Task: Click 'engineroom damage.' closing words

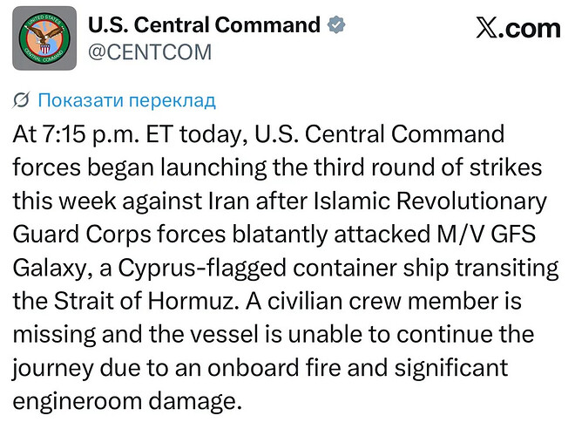Action: click(127, 401)
